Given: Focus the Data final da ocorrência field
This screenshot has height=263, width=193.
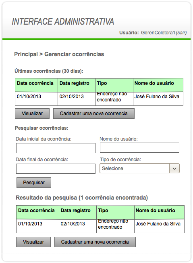Looking at the screenshot, I should tap(56, 168).
